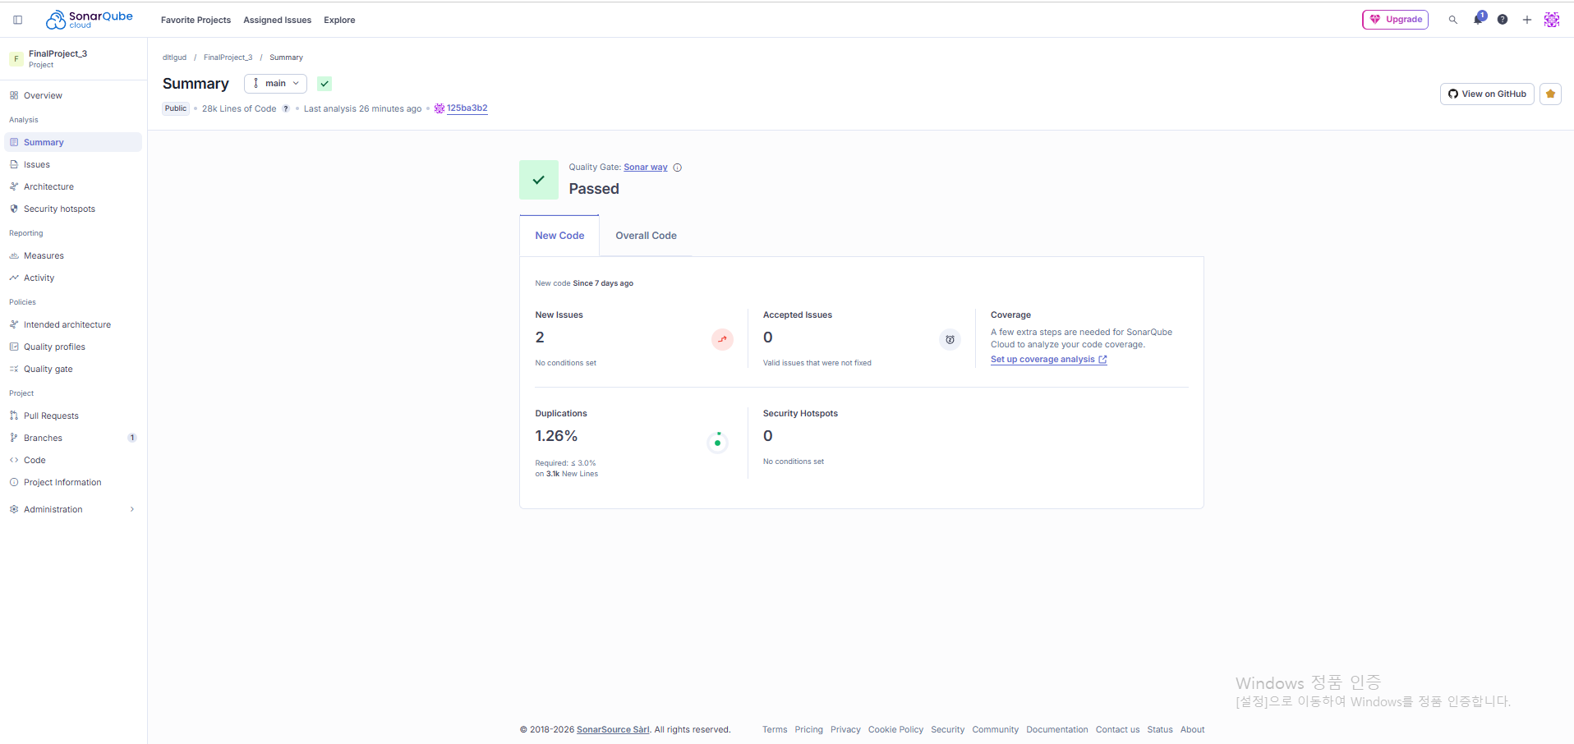Open the Lines of Code help icon
This screenshot has width=1574, height=744.
tap(286, 108)
